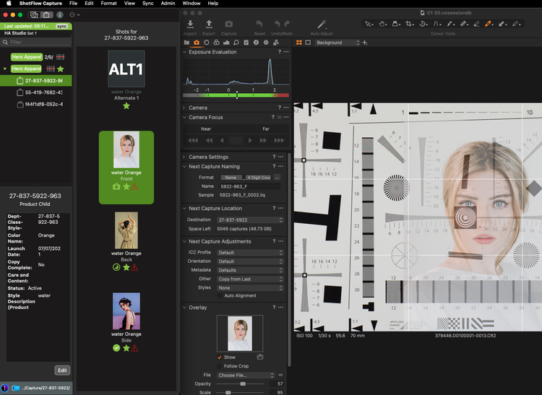Open the overlay Choose File dropdown
542x395 pixels.
click(246, 375)
